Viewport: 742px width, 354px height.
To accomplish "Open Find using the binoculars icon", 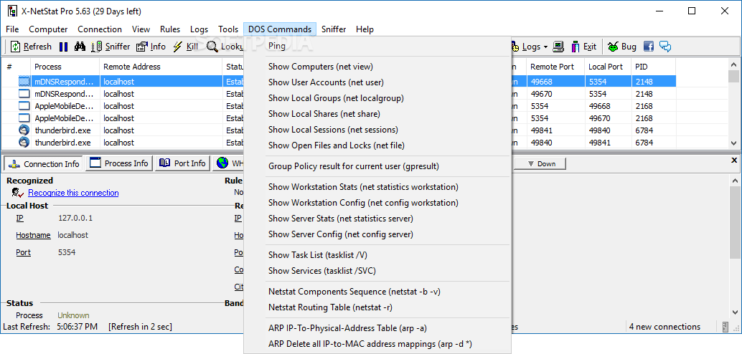I will (80, 47).
